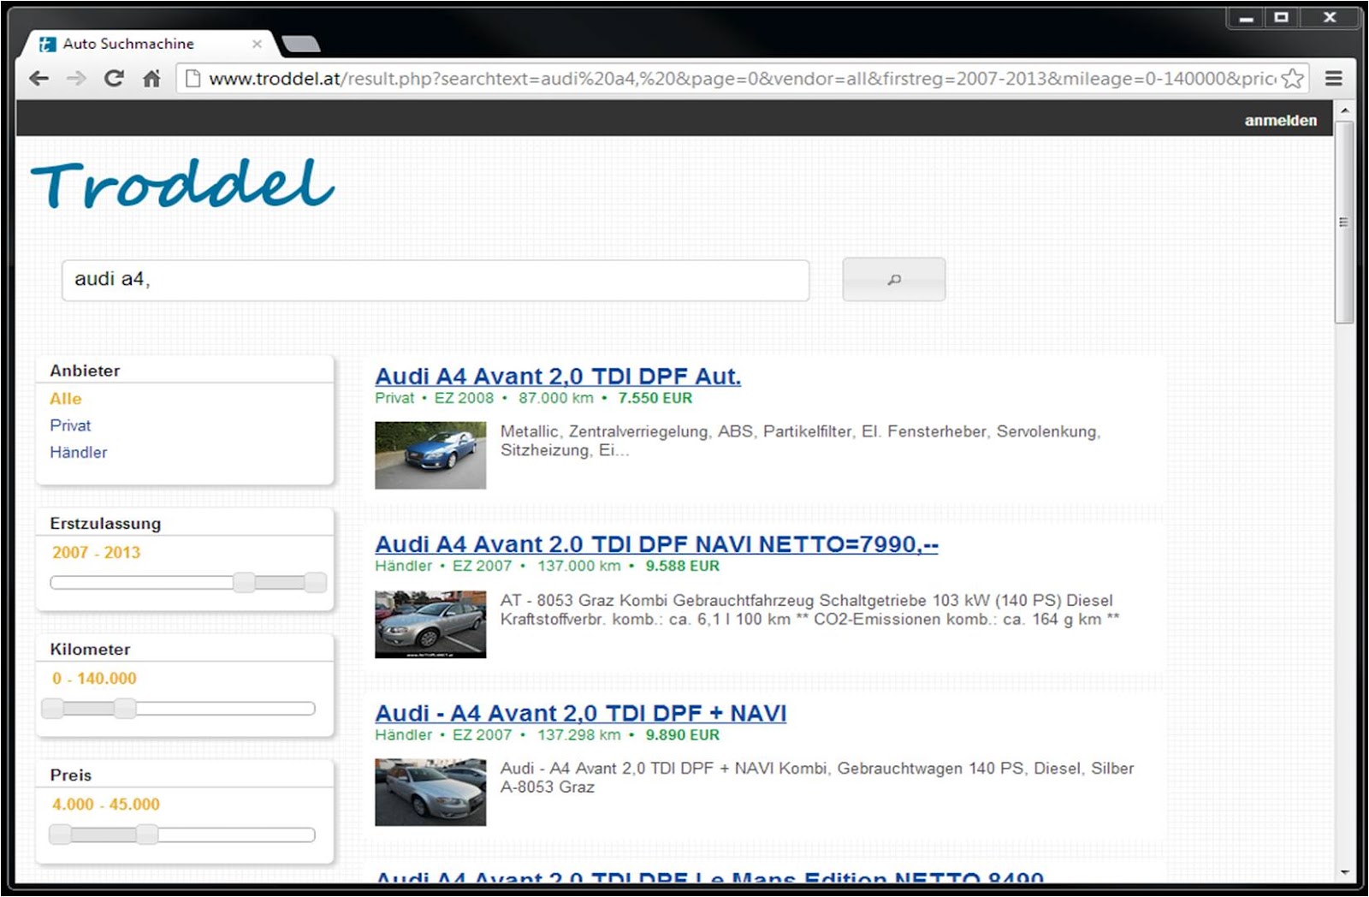
Task: Click the 2007 - 2013 range value
Action: [97, 553]
